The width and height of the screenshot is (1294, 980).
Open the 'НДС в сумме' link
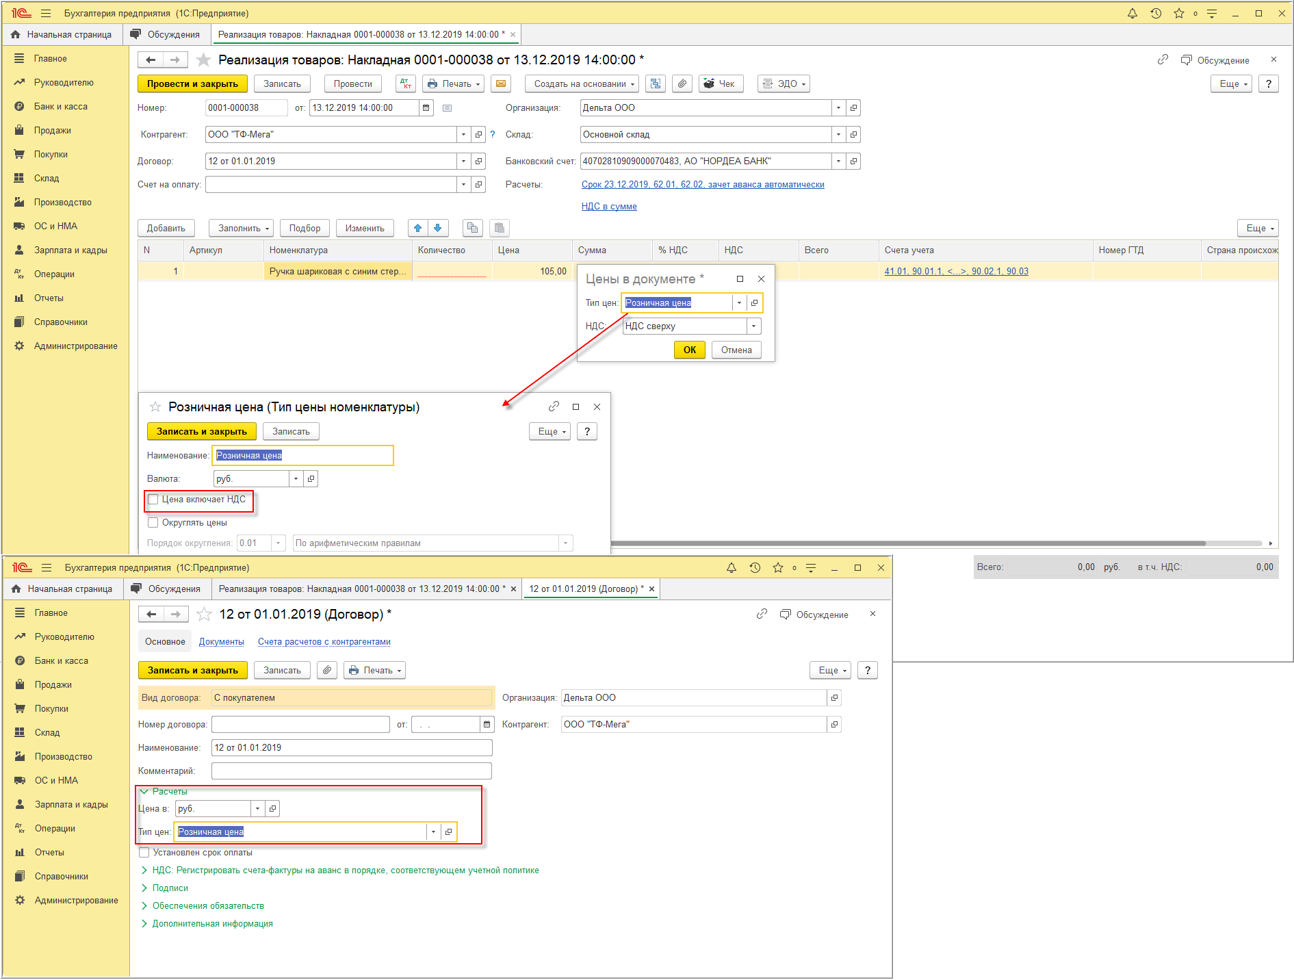click(609, 207)
